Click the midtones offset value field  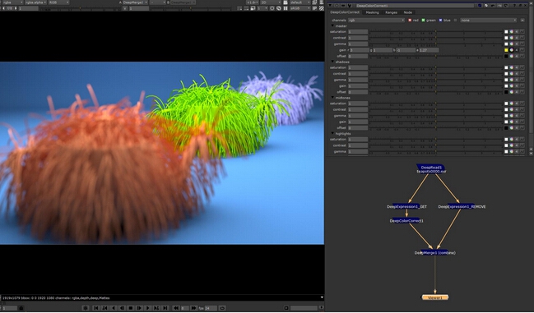click(x=358, y=128)
